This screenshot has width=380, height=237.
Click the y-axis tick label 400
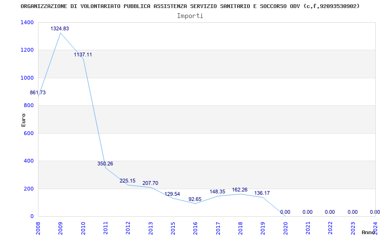click(x=28, y=161)
